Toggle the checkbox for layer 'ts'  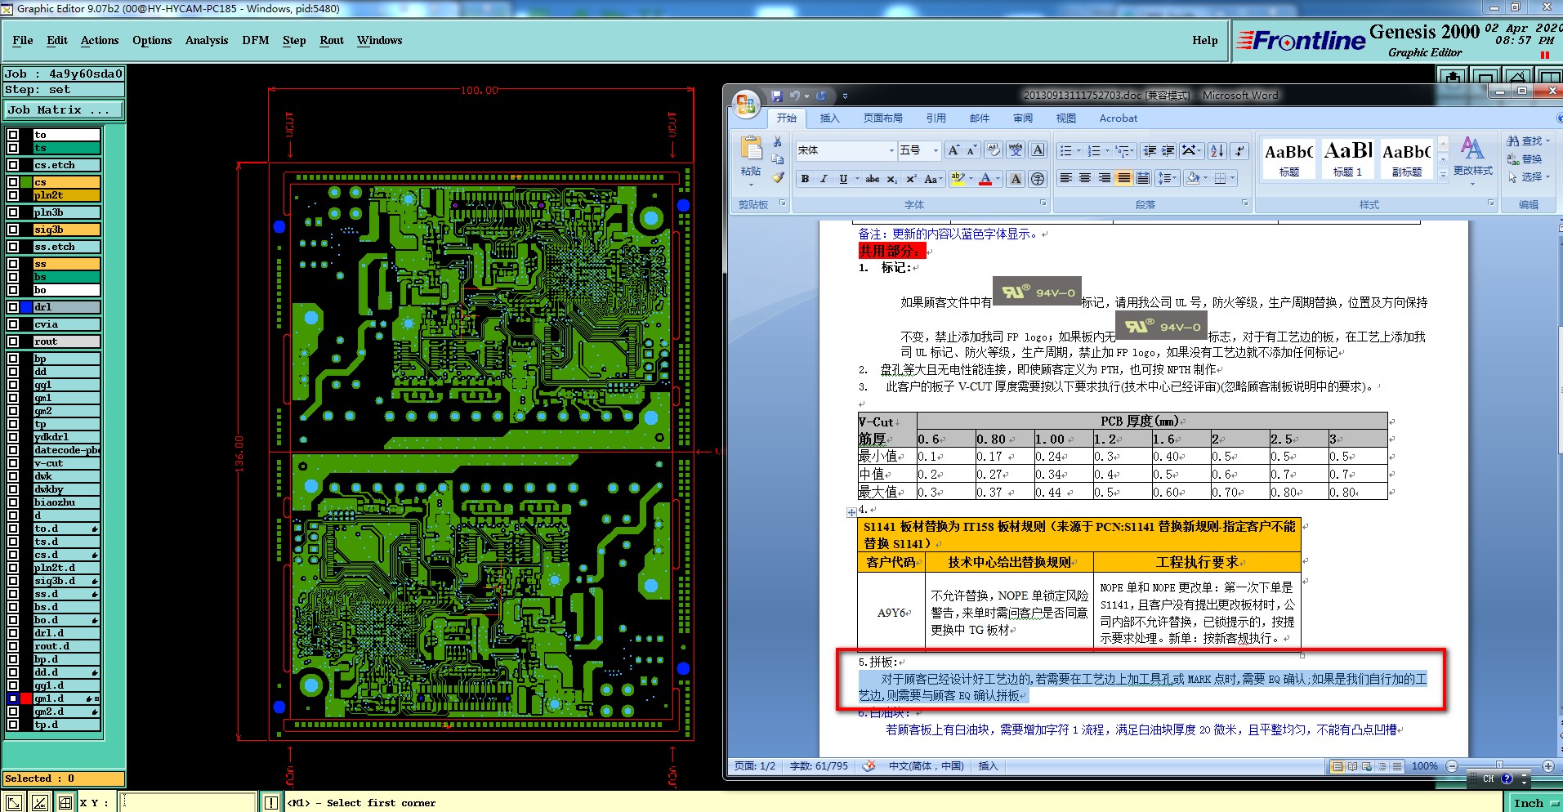pyautogui.click(x=13, y=148)
